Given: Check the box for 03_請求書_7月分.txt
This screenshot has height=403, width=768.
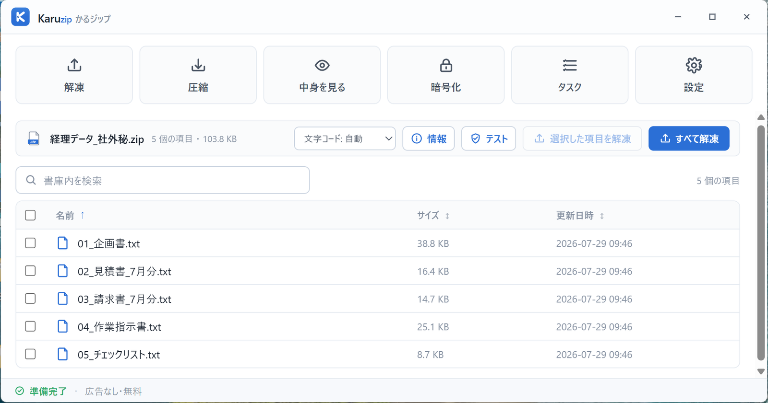Looking at the screenshot, I should (30, 299).
